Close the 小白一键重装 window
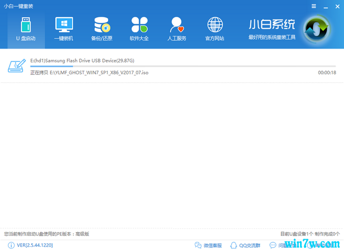 tap(338, 6)
